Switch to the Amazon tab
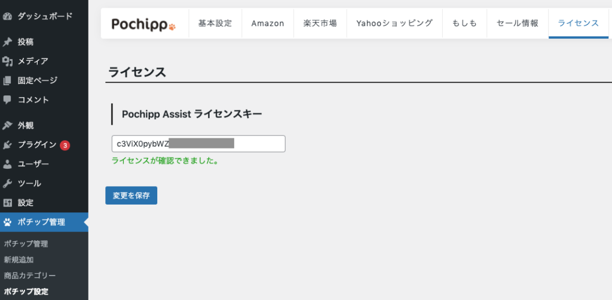612x300 pixels. pos(268,23)
